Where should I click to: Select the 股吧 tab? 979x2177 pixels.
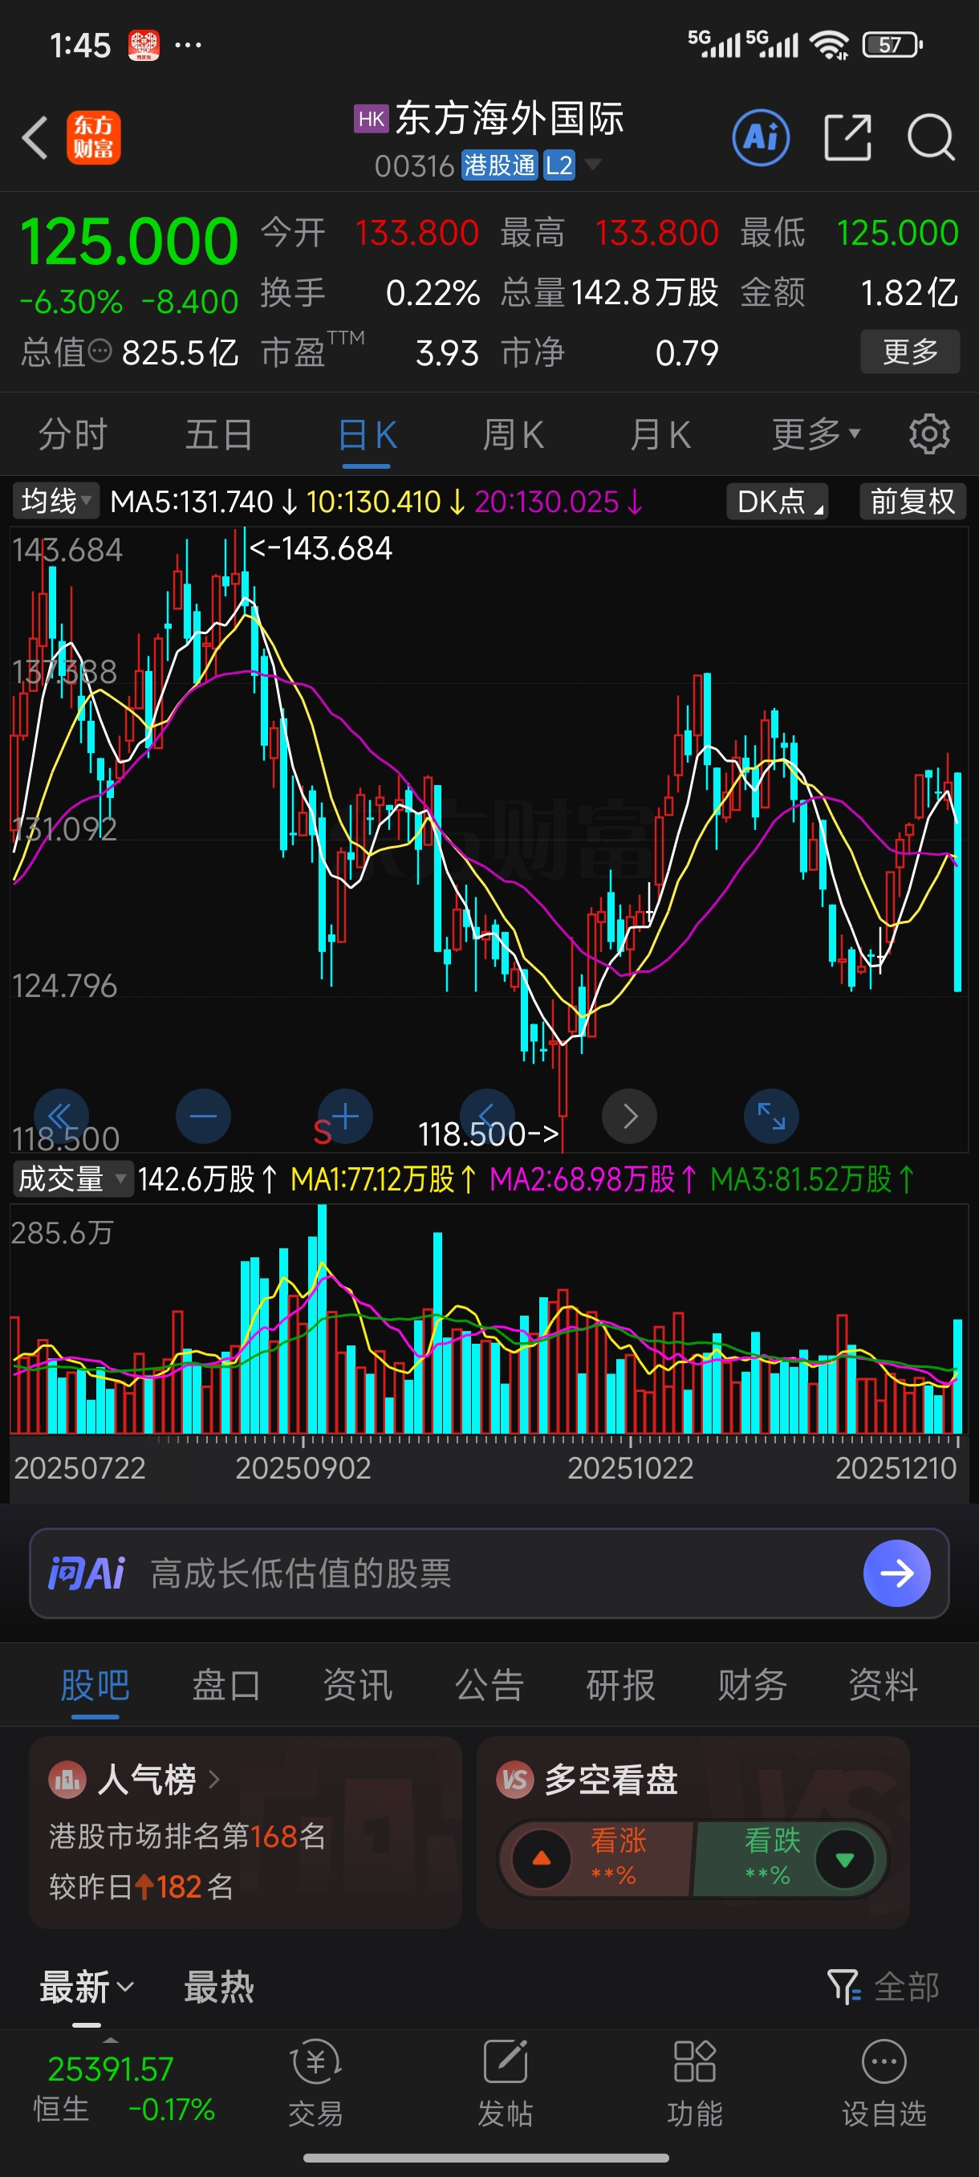(95, 1685)
